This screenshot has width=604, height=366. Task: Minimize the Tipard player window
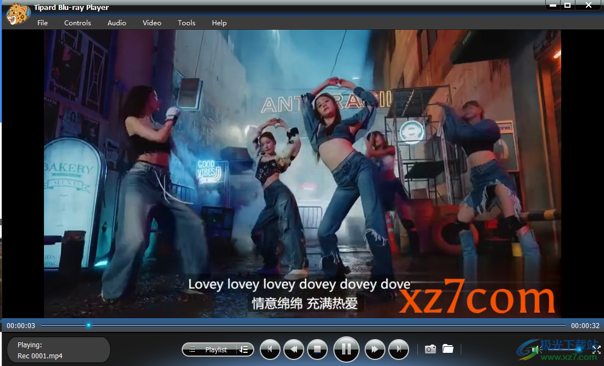coord(553,5)
